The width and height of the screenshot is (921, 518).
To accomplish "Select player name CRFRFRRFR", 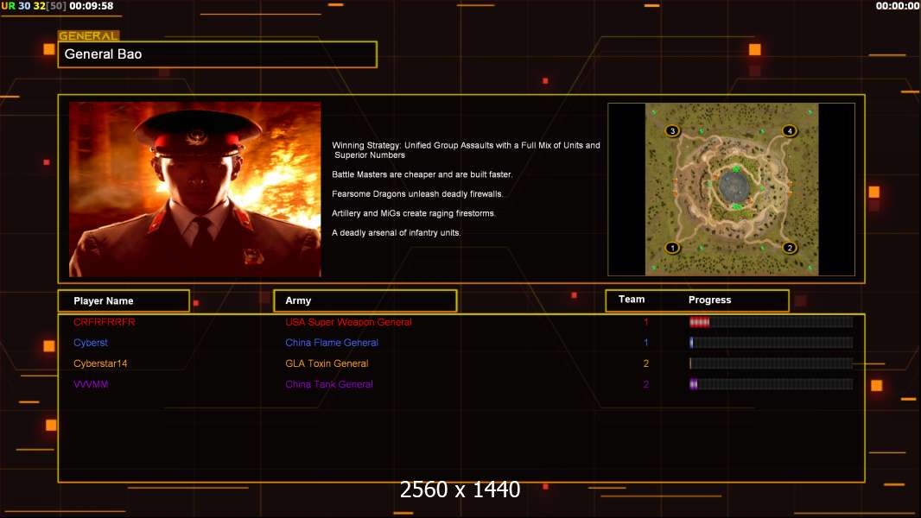I will pos(104,322).
